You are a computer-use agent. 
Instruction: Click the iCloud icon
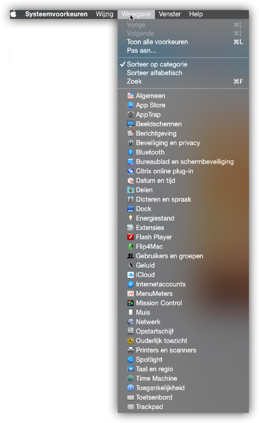(x=130, y=274)
